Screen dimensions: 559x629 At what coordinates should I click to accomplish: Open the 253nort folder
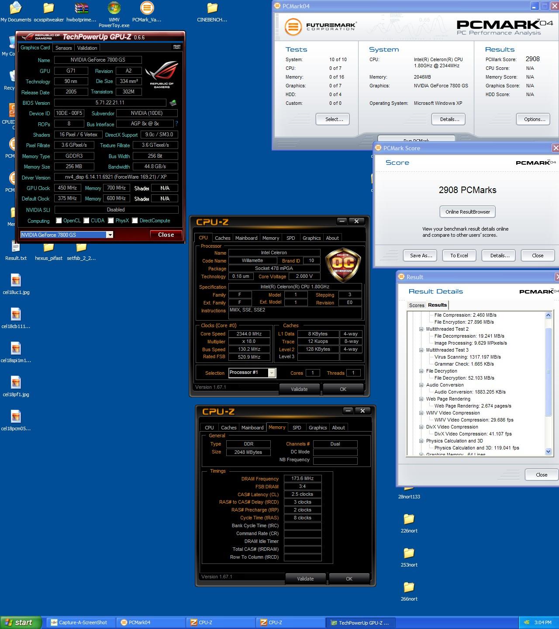409,557
